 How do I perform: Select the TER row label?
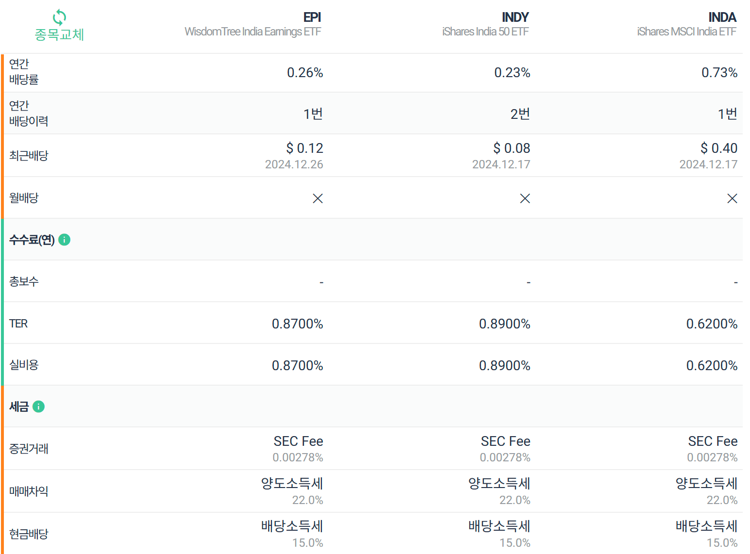tap(18, 324)
